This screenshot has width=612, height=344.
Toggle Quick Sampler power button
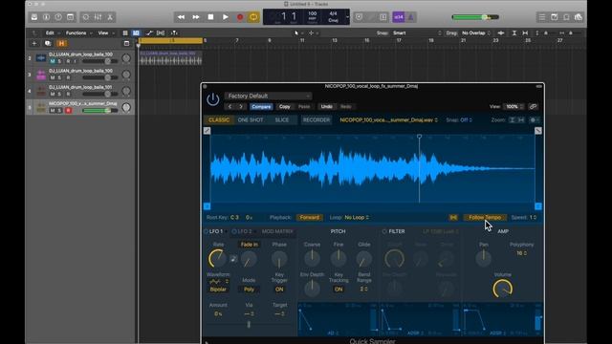pyautogui.click(x=212, y=99)
